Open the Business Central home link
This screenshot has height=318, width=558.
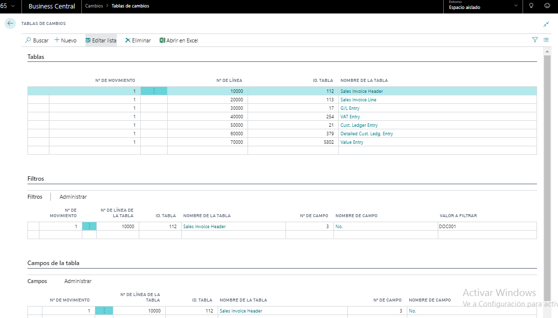pyautogui.click(x=52, y=6)
